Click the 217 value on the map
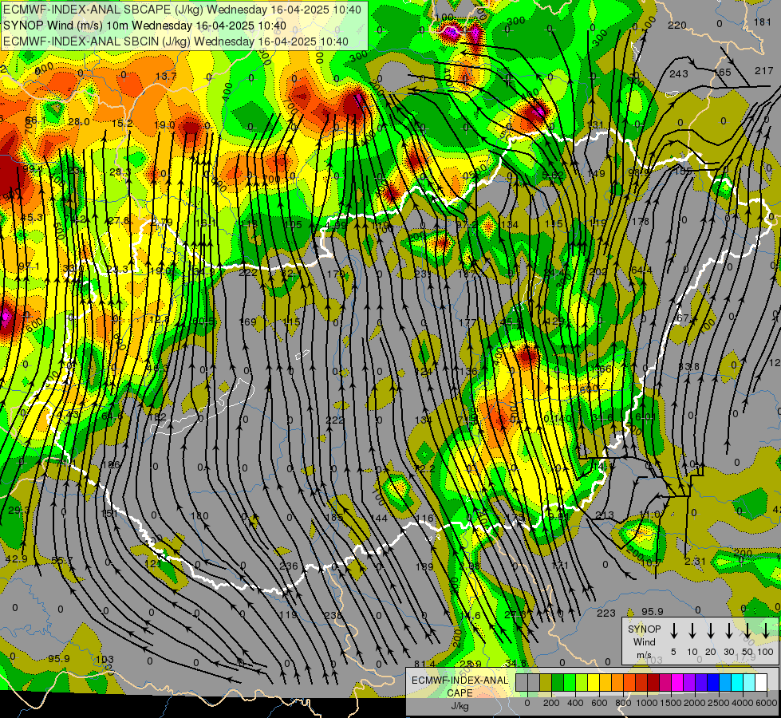This screenshot has height=718, width=781. (x=763, y=71)
